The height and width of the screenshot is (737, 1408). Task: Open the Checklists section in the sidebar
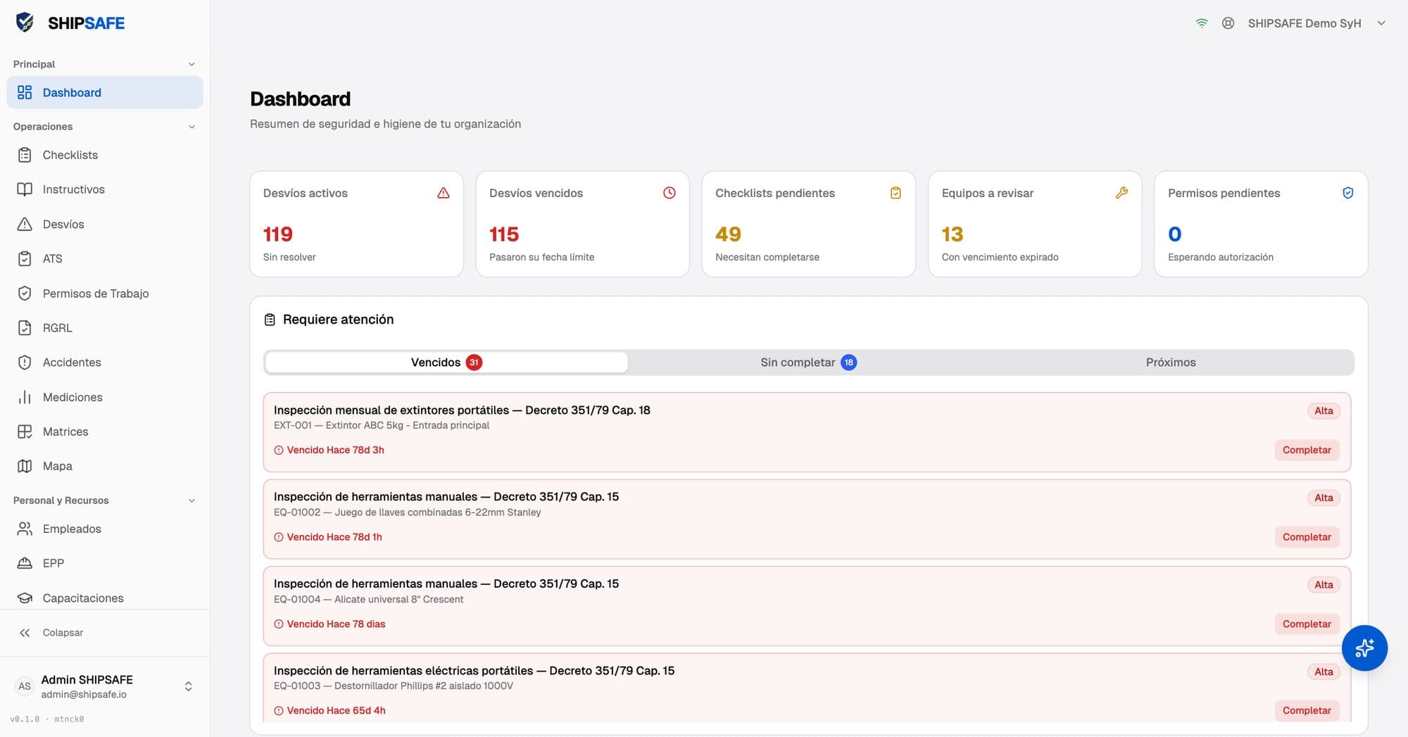[105, 155]
